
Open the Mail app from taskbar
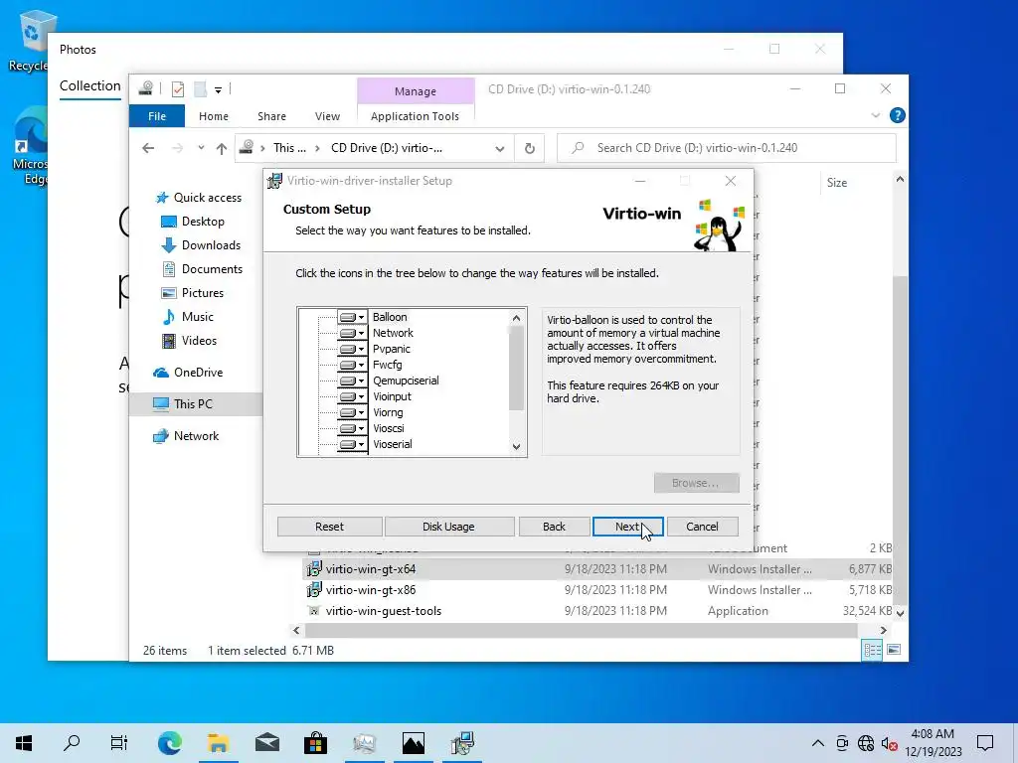click(266, 743)
